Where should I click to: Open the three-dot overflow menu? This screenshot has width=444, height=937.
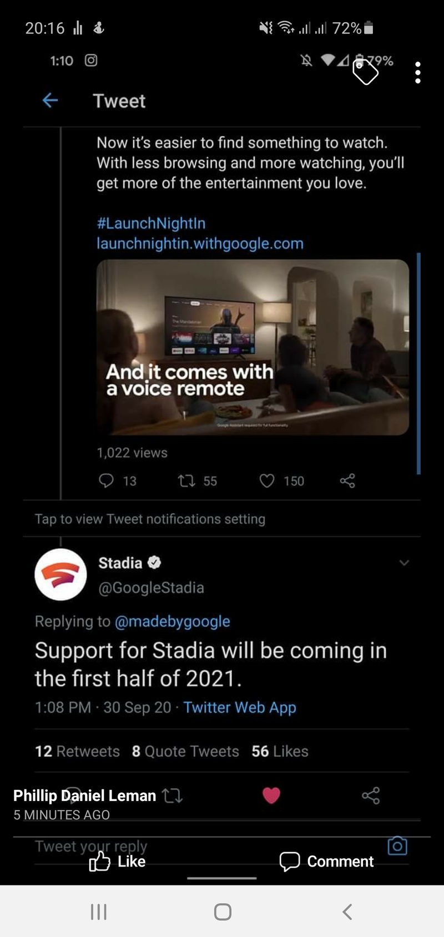pyautogui.click(x=418, y=73)
